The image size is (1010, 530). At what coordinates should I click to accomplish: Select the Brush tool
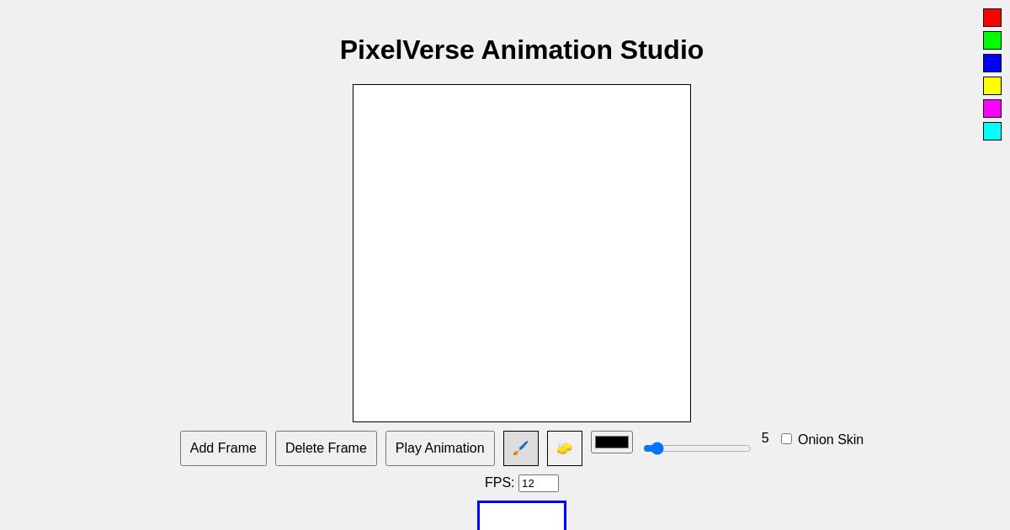pos(521,448)
